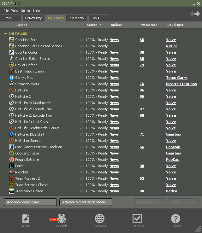This screenshot has width=202, height=233.
Task: Select the Half-Life Deathmatch: Source row
Action: [x=105, y=128]
